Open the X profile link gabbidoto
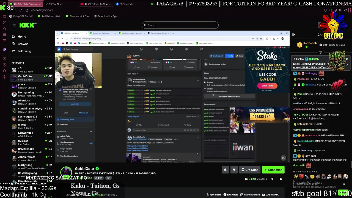Screen dimensions: 352x198 tap(214, 195)
